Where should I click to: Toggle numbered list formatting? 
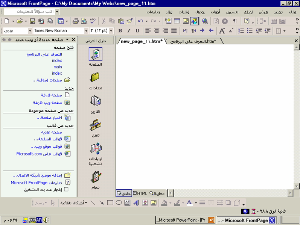click(x=241, y=31)
